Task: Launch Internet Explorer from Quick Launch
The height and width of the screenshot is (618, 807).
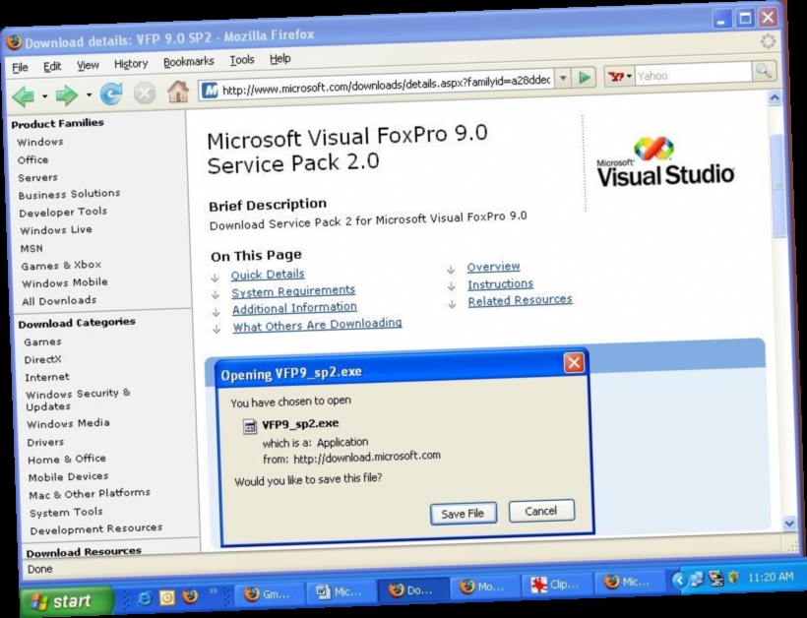Action: click(x=145, y=598)
